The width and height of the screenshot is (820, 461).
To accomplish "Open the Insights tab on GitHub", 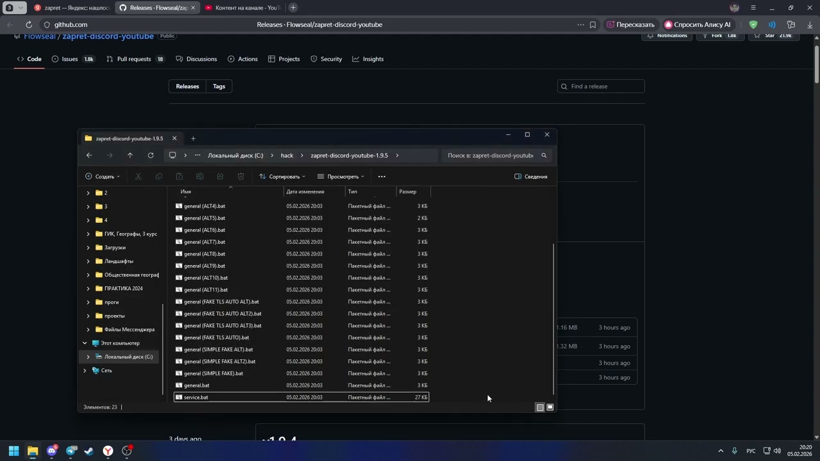I will [x=368, y=59].
